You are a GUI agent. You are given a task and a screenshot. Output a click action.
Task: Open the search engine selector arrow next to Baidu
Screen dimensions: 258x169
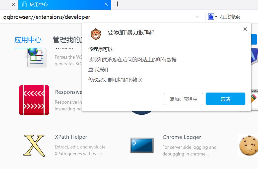point(216,17)
